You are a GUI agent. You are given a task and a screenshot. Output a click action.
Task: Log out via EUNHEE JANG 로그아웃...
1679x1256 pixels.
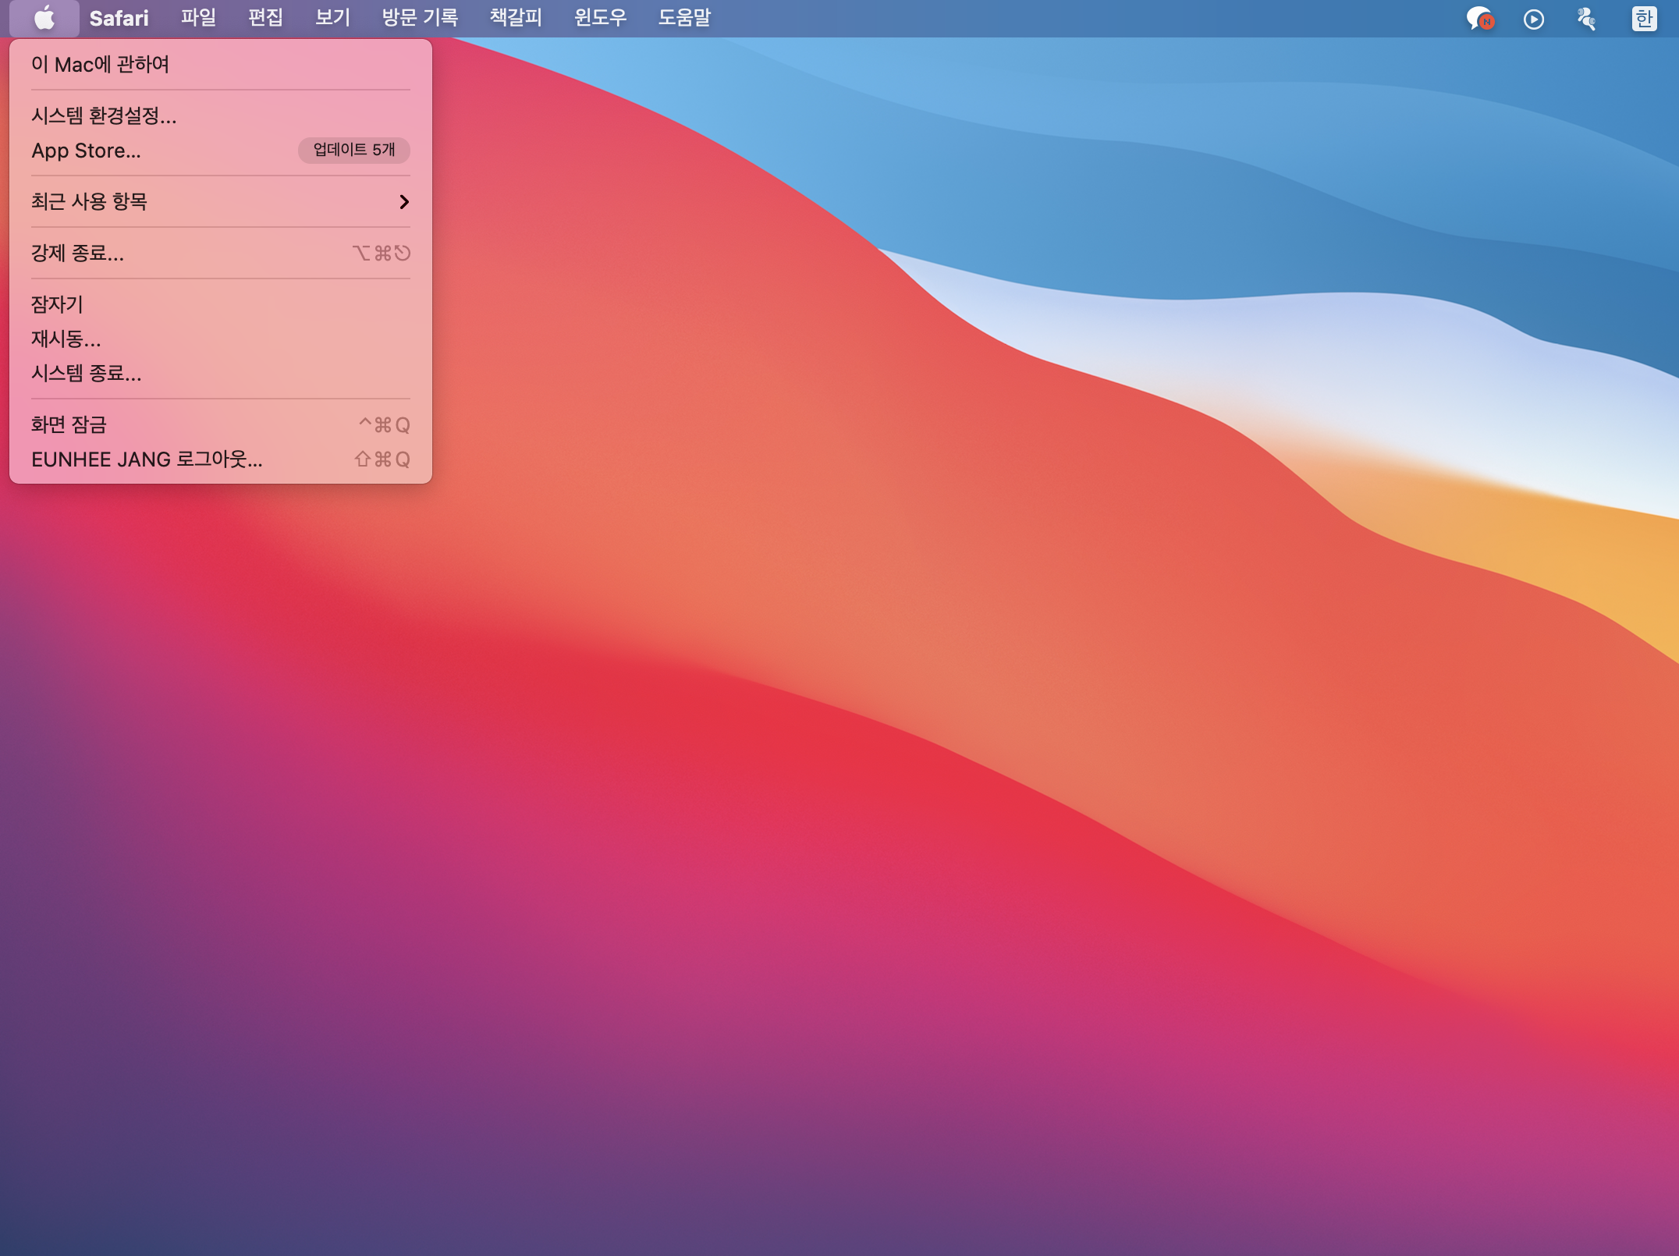pos(147,459)
